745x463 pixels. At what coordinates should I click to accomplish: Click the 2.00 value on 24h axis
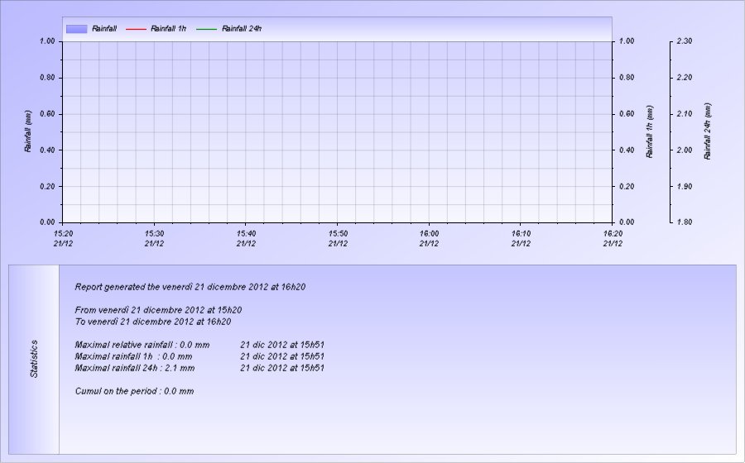click(x=685, y=150)
